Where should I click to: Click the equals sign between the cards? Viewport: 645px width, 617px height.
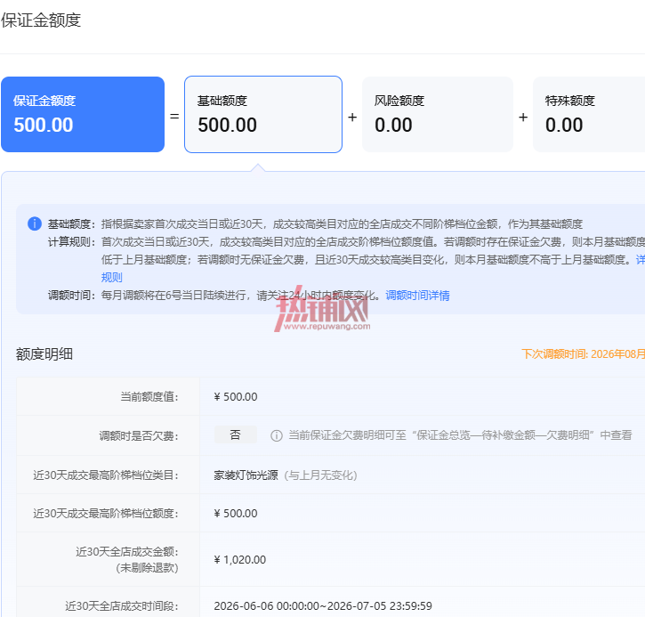tap(174, 117)
